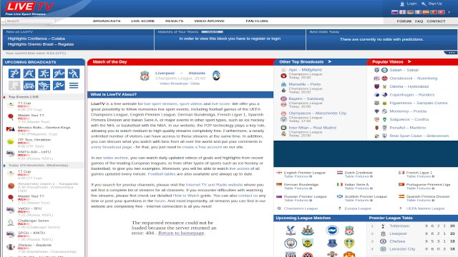Click Manchester City crest in Upcoming League Matches
Screen dimensions: 458x257
tap(291, 243)
